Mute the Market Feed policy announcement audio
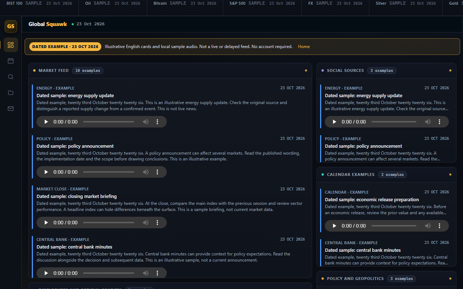 point(146,172)
